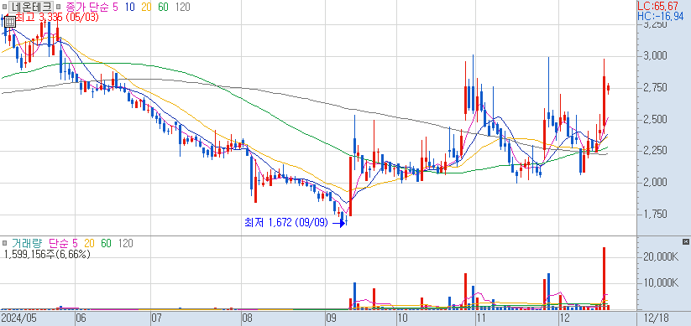691x326 pixels.
Task: Click the 1,599,156주(6,66%) volume readout
Action: point(47,254)
